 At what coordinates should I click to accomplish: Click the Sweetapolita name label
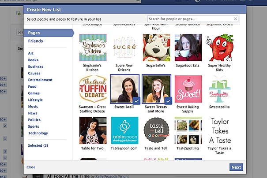click(219, 107)
